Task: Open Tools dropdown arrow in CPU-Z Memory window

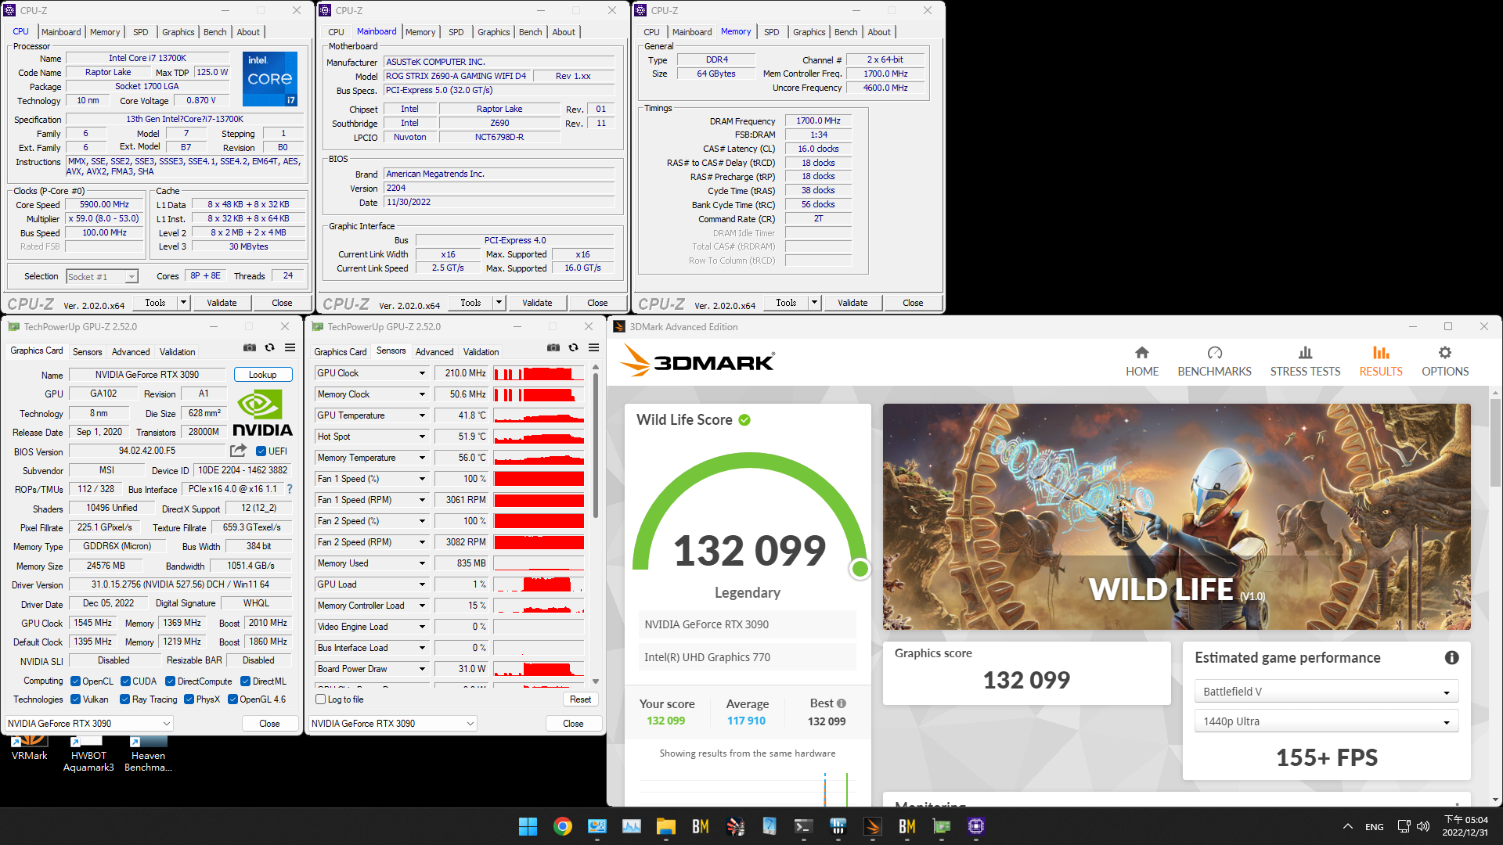Action: [814, 303]
